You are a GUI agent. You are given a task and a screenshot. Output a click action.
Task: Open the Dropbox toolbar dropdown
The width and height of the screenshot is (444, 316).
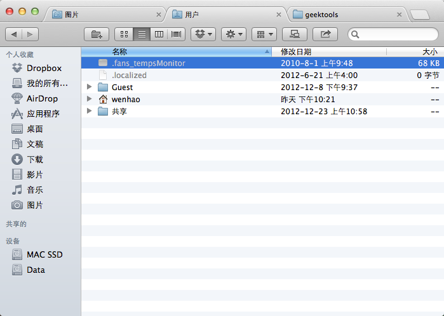[203, 34]
